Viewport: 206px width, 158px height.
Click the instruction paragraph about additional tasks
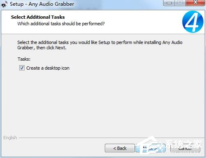(100, 45)
